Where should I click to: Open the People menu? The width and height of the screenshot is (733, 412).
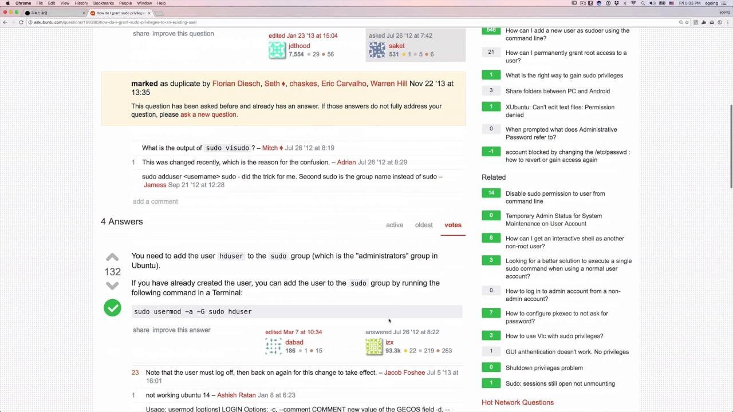(125, 3)
